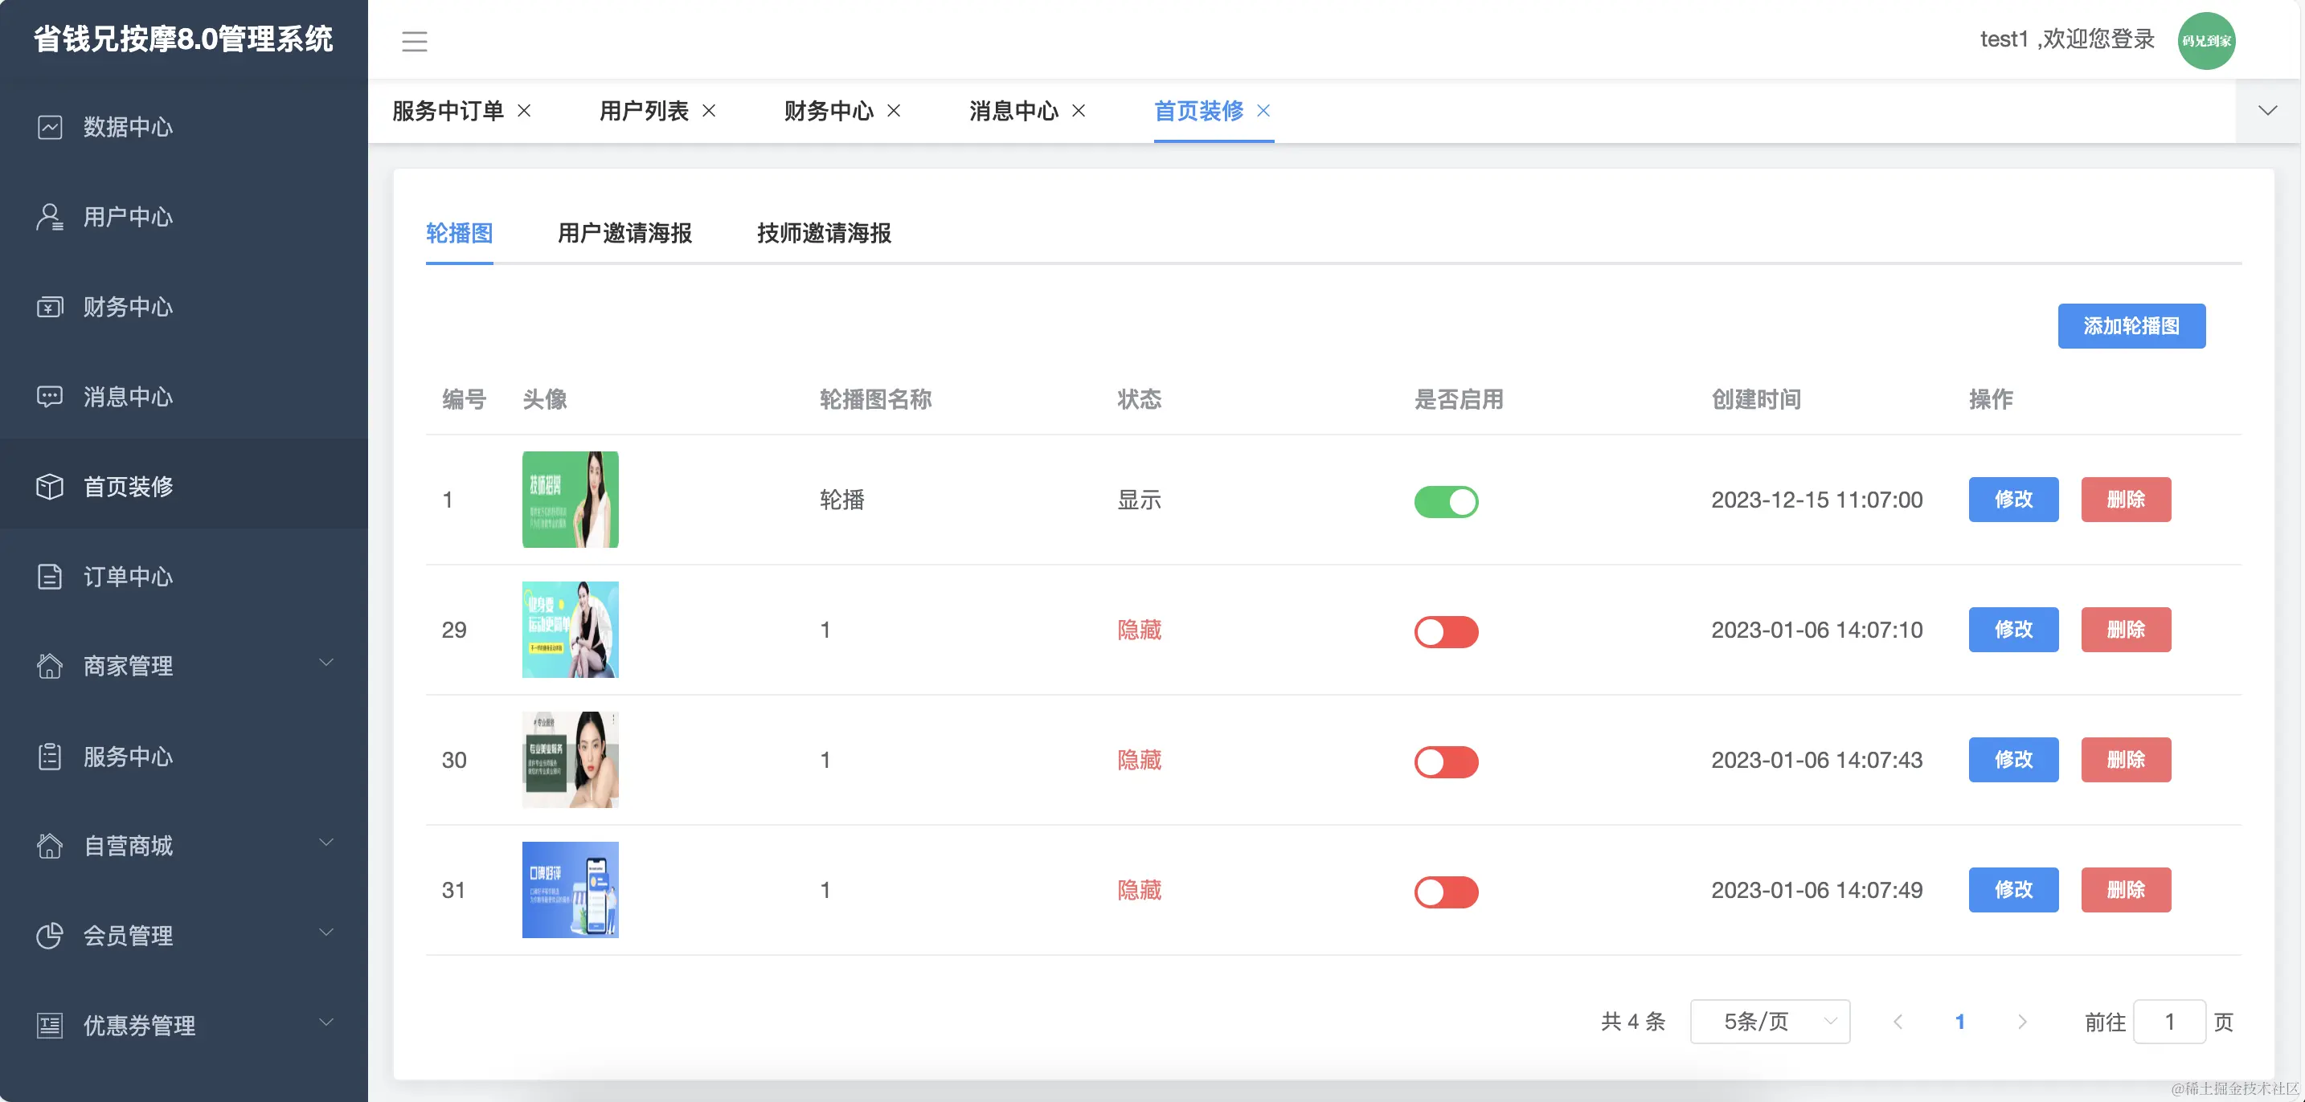The image size is (2305, 1102).
Task: Open the 5条/页 page-size dropdown
Action: pos(1769,1021)
